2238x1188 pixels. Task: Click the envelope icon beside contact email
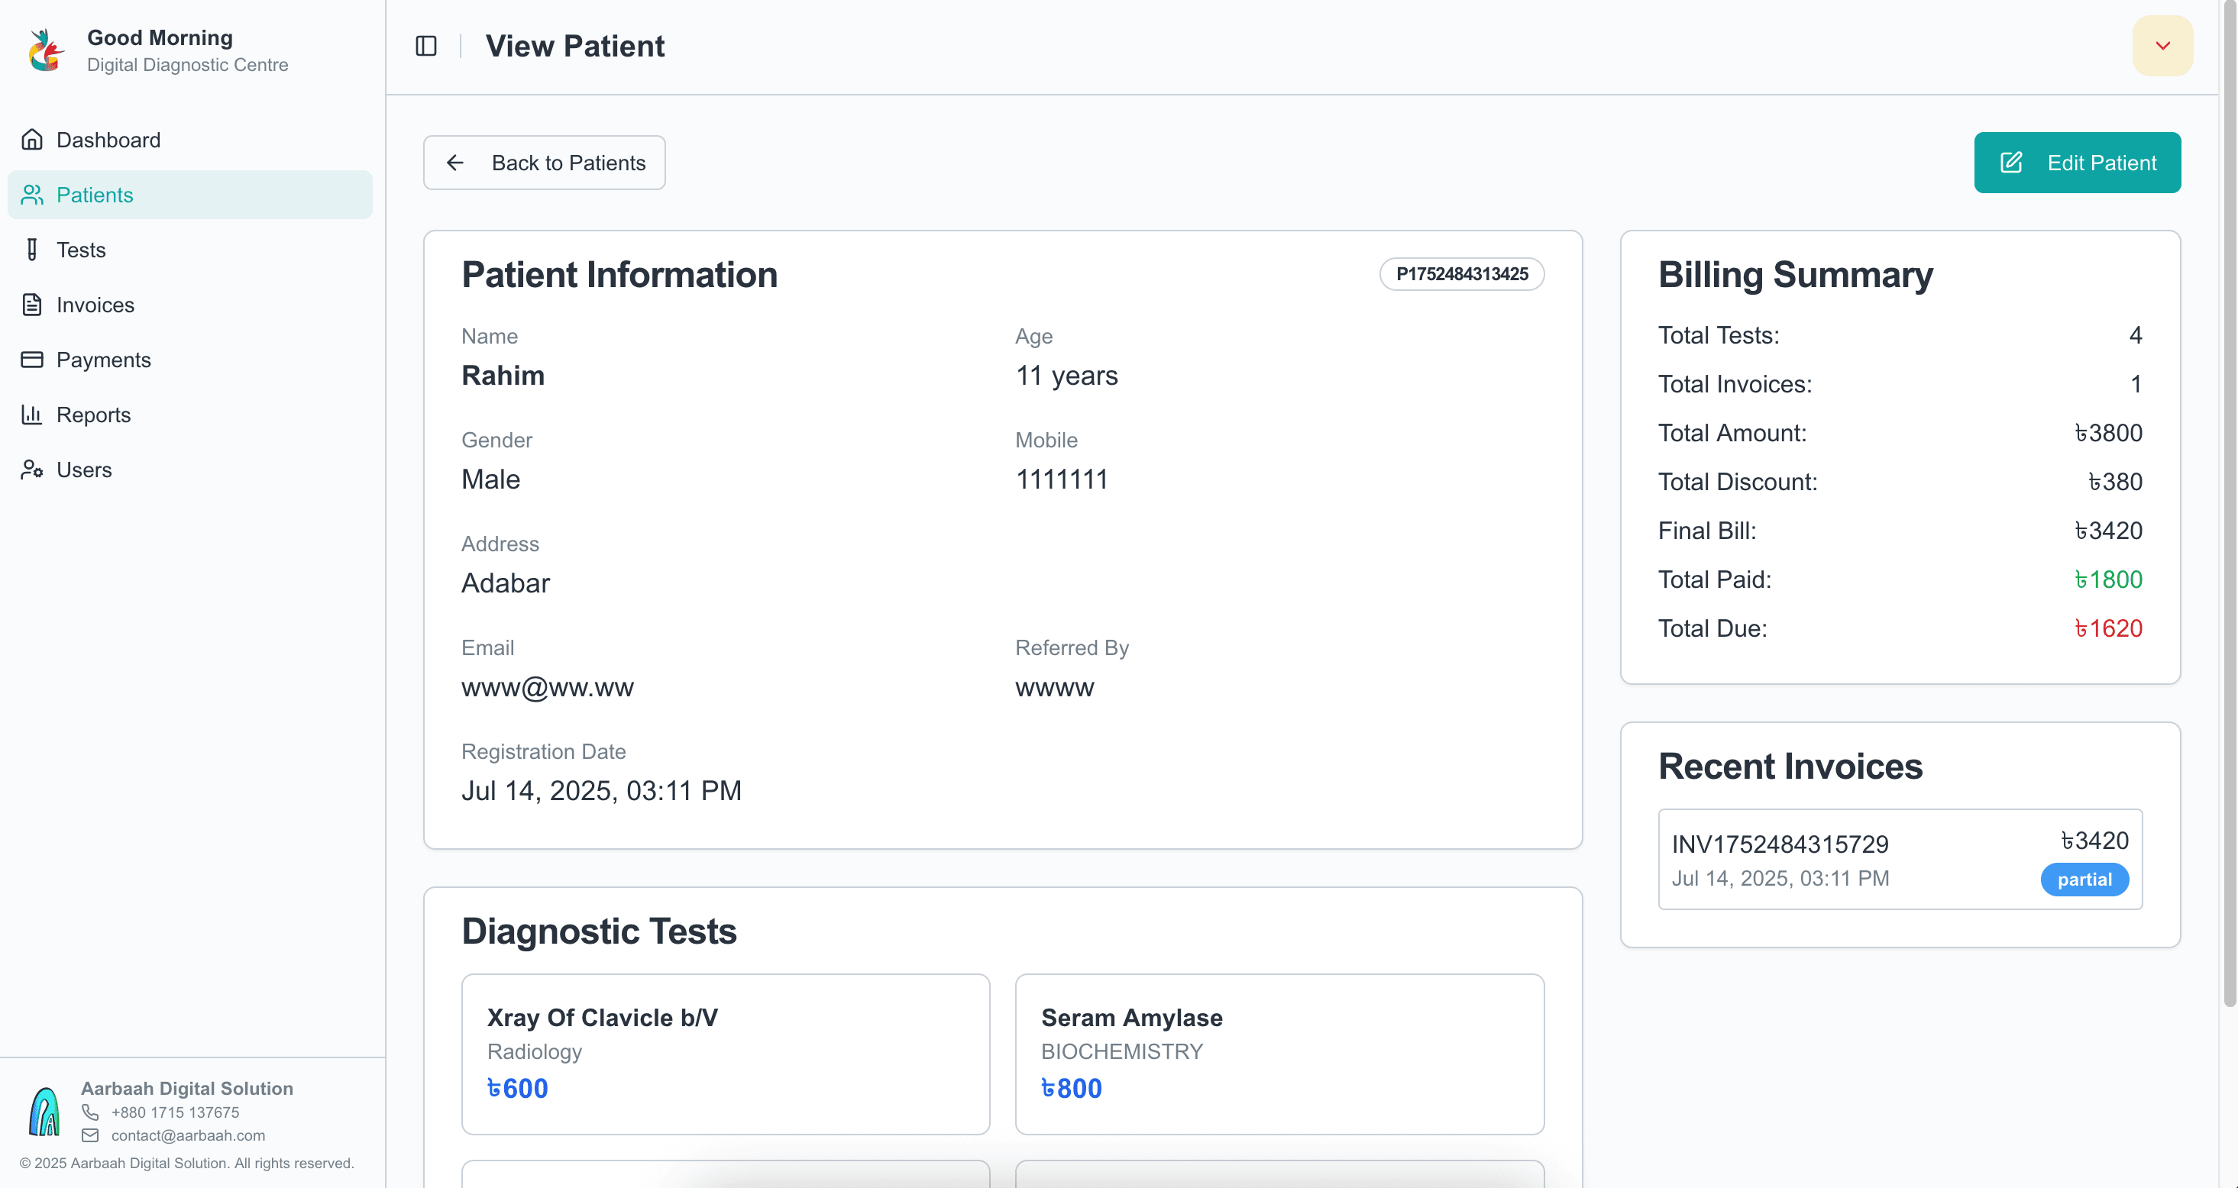[90, 1136]
